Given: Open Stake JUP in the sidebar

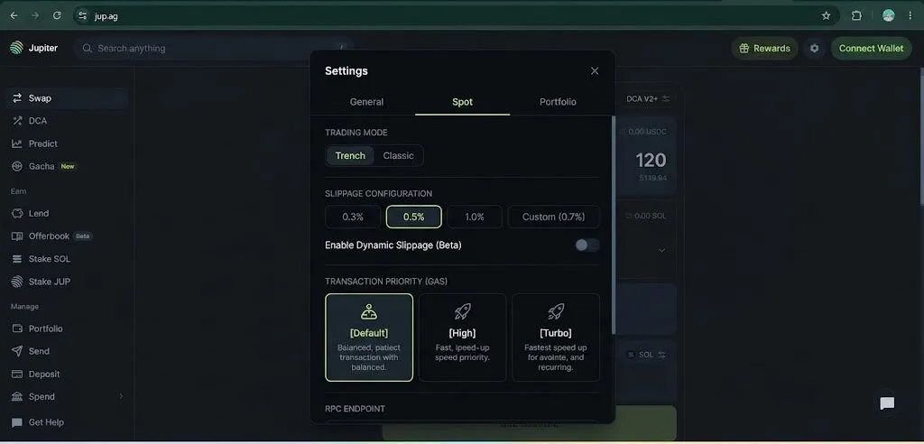Looking at the screenshot, I should pos(67,282).
